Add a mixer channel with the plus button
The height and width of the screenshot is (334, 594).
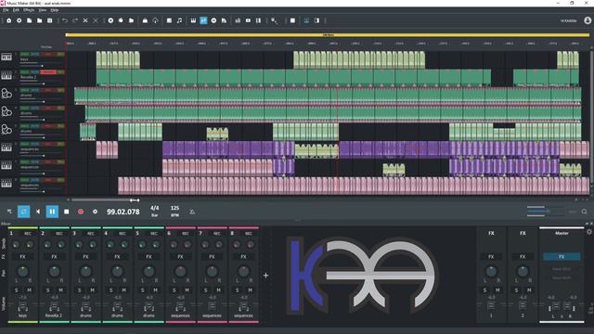pos(266,276)
